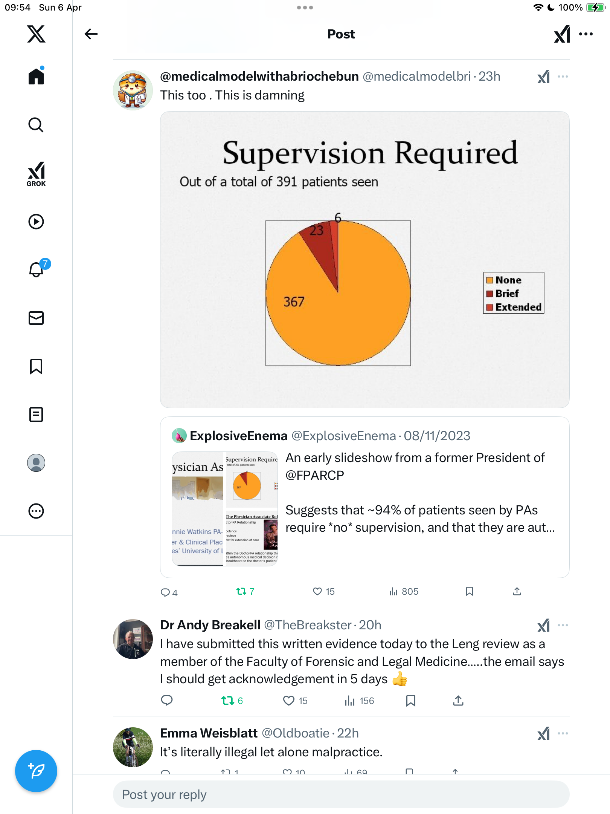610x814 pixels.
Task: Open Messages envelope icon
Action: [36, 318]
